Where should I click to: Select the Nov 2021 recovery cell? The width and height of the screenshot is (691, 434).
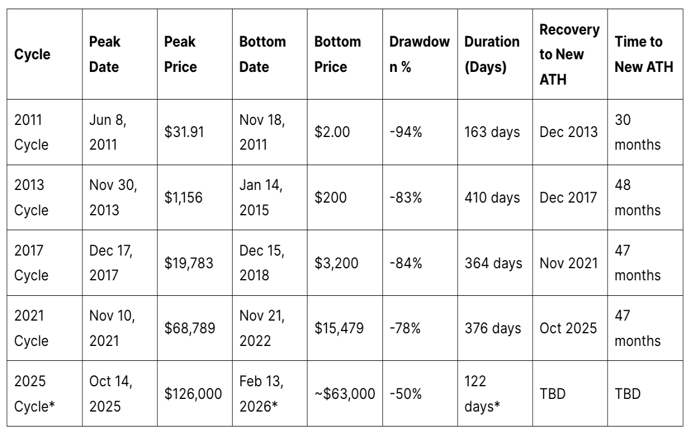tap(568, 263)
